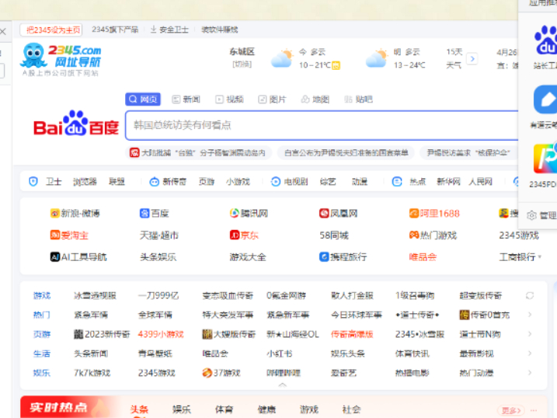
Task: Open the 凤凰网 site icon
Action: click(x=324, y=214)
